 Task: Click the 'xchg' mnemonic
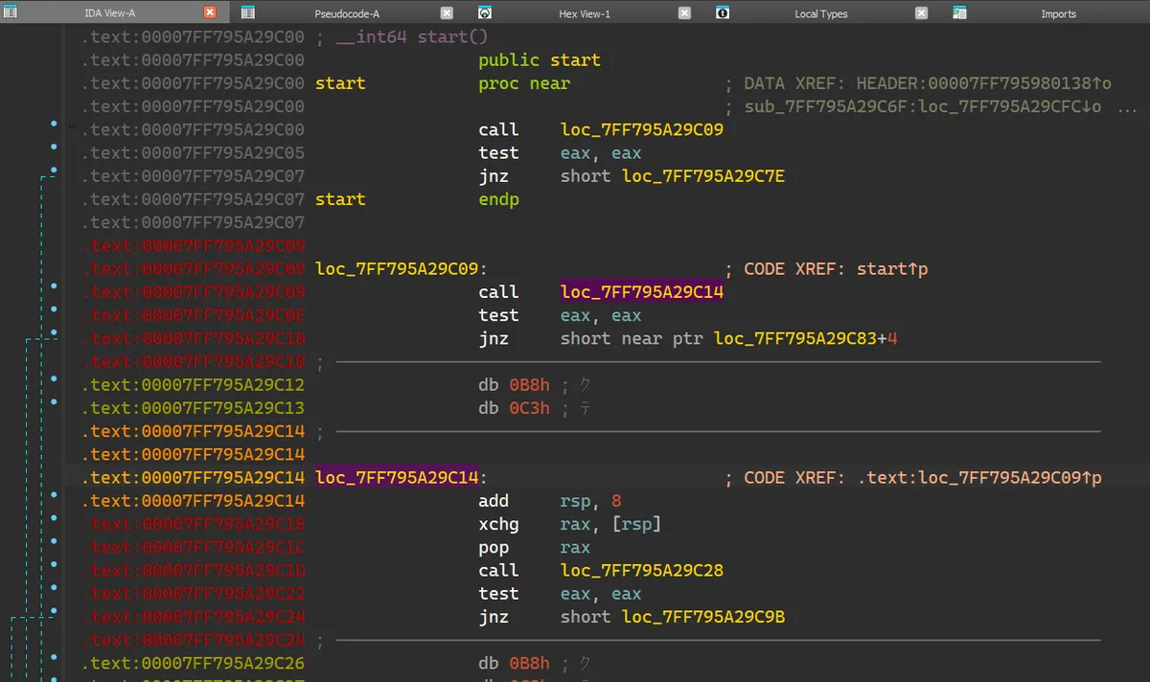pos(499,524)
